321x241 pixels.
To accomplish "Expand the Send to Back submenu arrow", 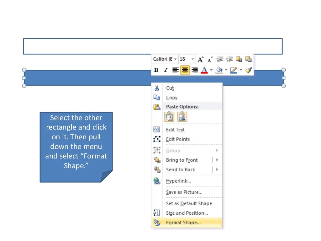I will pyautogui.click(x=217, y=169).
